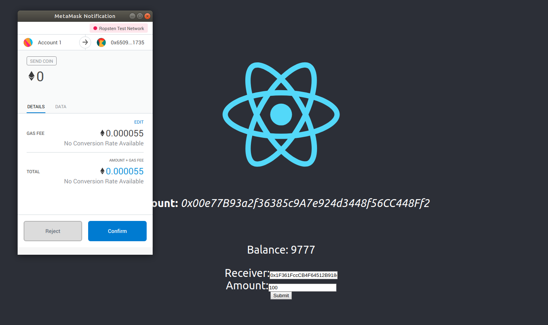Click the TOTAL label
Screen dimensions: 548x325
[x=33, y=172]
